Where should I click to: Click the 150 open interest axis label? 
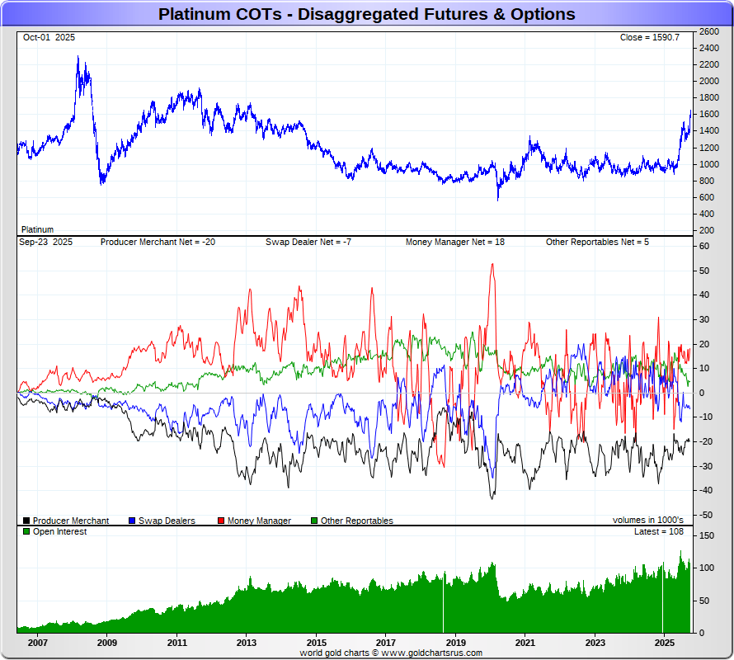707,536
